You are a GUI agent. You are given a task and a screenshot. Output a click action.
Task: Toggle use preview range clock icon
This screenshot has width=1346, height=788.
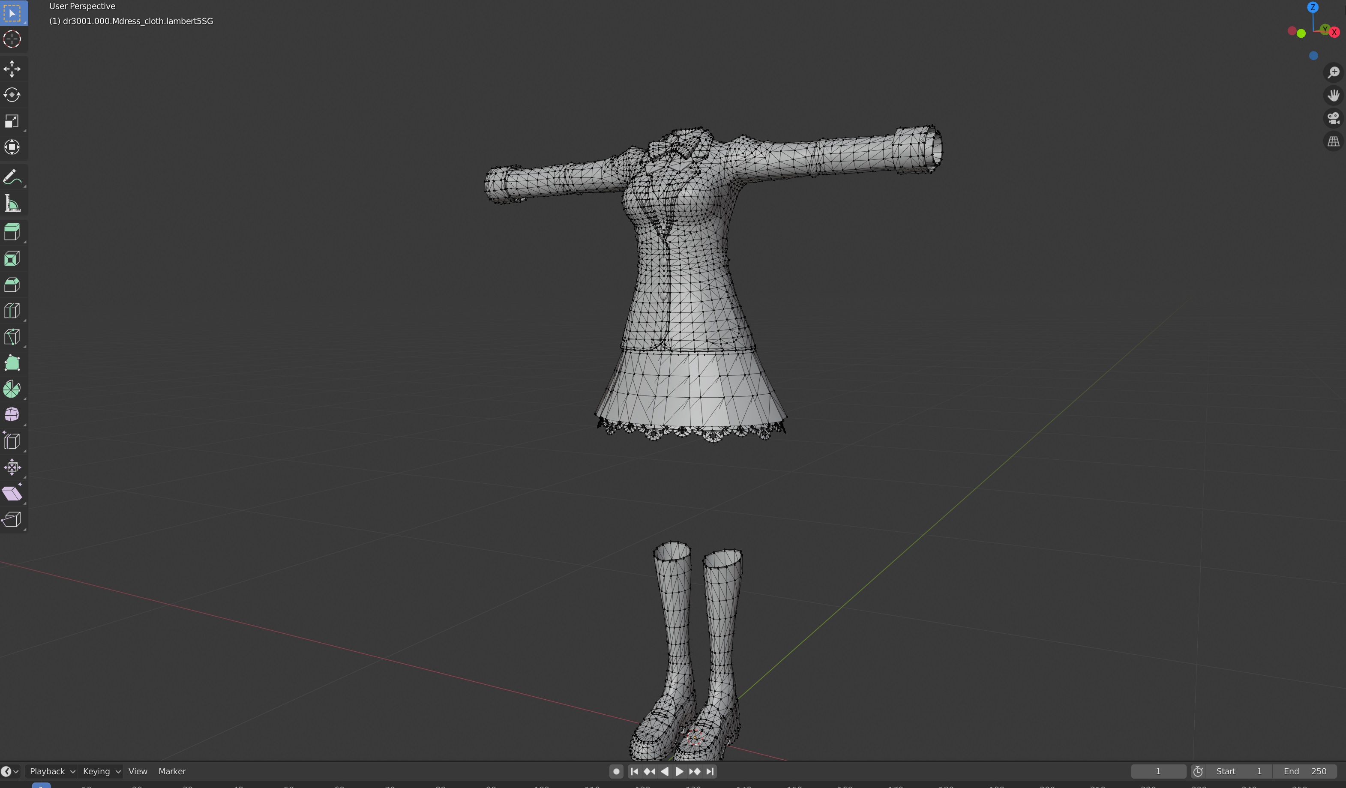[x=1198, y=771]
